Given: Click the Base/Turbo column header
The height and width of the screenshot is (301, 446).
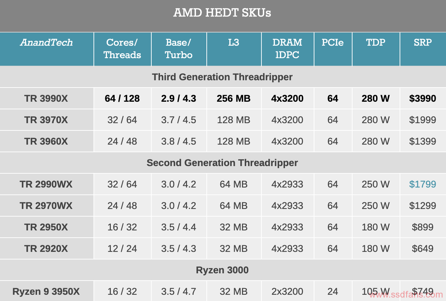Looking at the screenshot, I should [179, 49].
